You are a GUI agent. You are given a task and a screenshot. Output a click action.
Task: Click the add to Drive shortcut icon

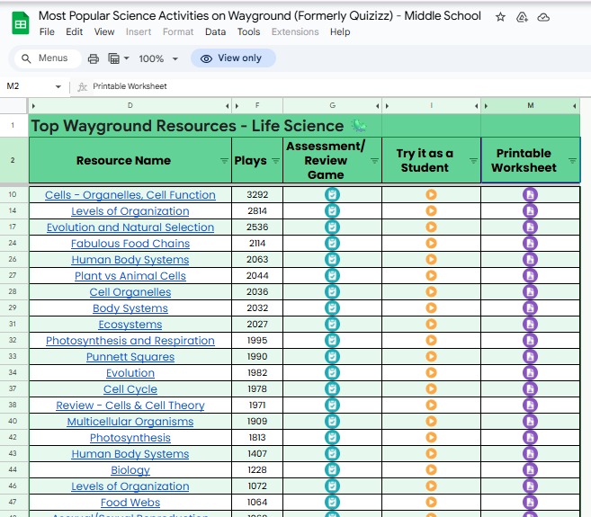tap(522, 17)
